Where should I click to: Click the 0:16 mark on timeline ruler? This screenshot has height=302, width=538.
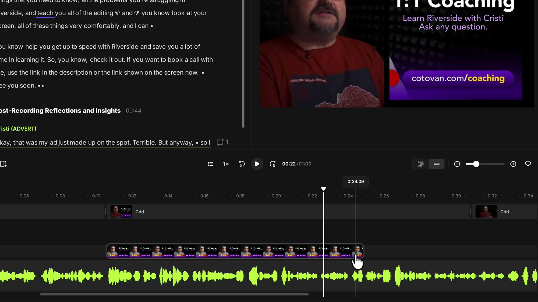[x=204, y=196]
